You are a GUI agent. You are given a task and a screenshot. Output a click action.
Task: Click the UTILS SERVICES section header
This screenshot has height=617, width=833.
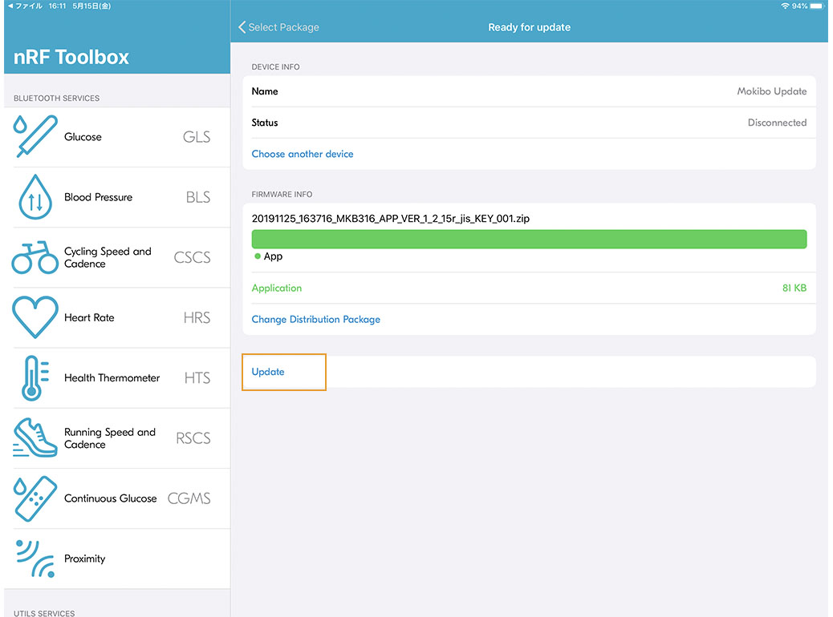pos(44,613)
